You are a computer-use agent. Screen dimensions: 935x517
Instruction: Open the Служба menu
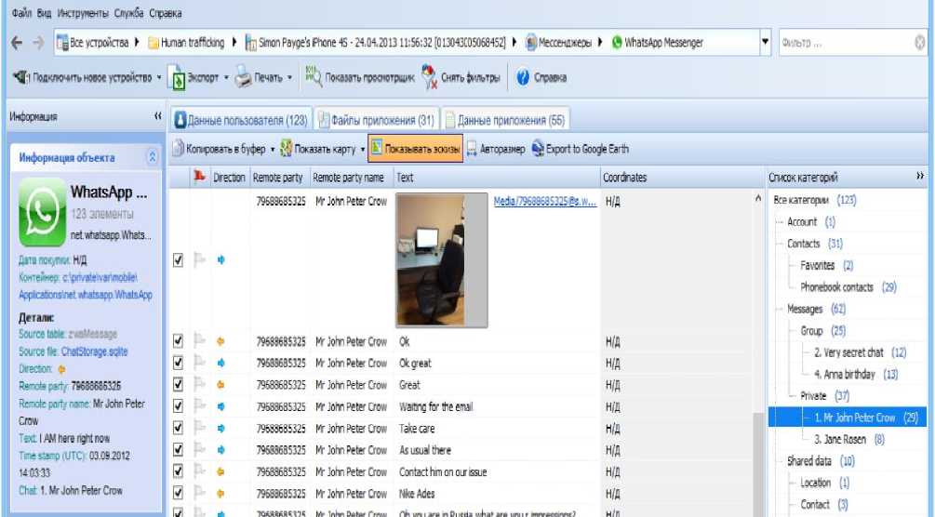[x=128, y=13]
